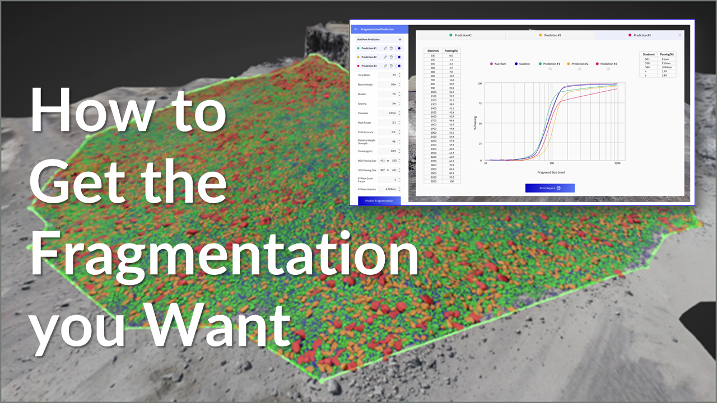Select the pencil edit icon for Prediction #1
This screenshot has height=403, width=717.
385,48
